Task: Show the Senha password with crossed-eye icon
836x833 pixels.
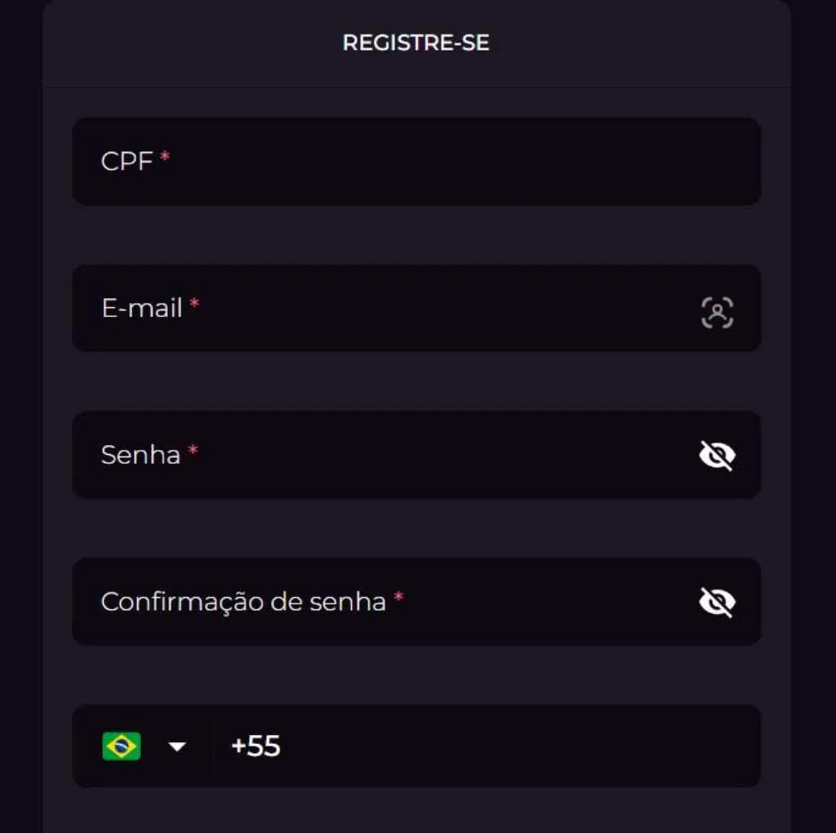Action: pos(717,456)
